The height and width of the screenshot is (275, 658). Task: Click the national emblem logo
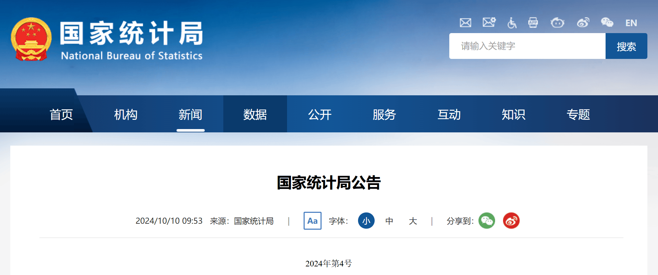coord(31,39)
